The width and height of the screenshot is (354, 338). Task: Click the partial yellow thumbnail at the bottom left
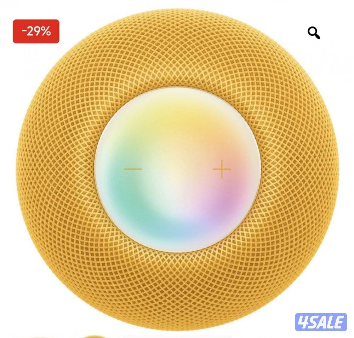[x=95, y=337]
